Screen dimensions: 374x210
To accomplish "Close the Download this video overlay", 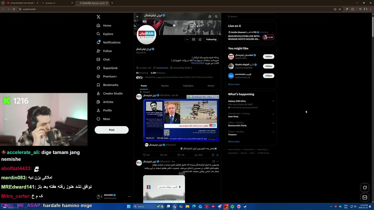I will coord(217,97).
